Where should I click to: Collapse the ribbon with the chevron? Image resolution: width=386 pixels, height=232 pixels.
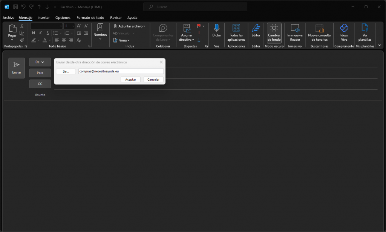[x=380, y=45]
